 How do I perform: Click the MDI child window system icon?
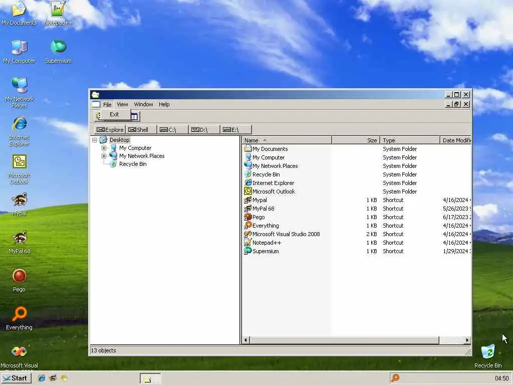[x=96, y=104]
